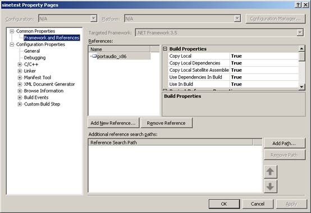Select the Use In Build row
Viewport: 311px width, 213px height.
point(234,84)
